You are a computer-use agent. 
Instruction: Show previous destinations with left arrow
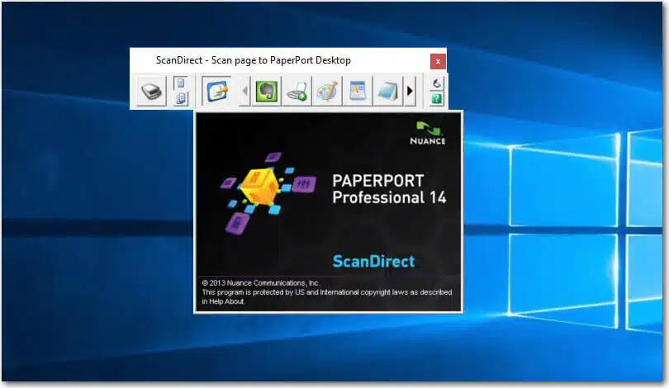[244, 91]
